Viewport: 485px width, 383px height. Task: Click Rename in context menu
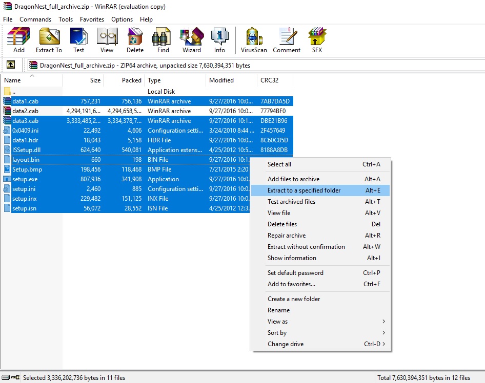coord(320,310)
